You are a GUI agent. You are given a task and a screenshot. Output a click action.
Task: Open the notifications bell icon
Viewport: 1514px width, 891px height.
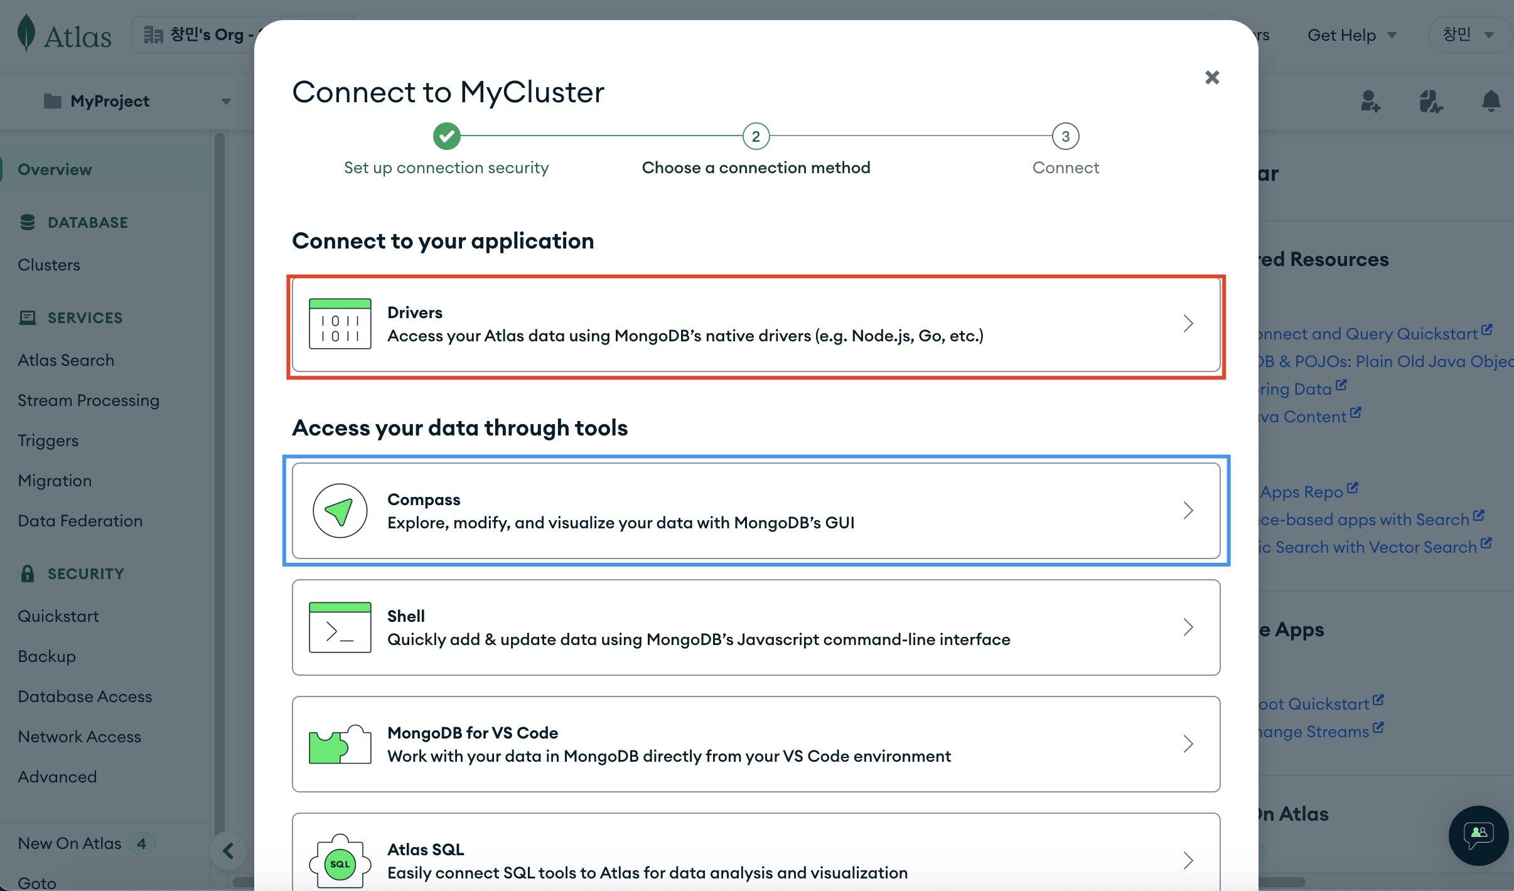[x=1491, y=101]
